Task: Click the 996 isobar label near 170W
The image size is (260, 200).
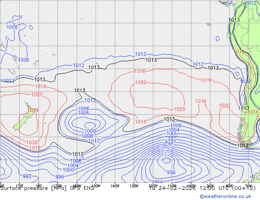Action: click(x=59, y=177)
